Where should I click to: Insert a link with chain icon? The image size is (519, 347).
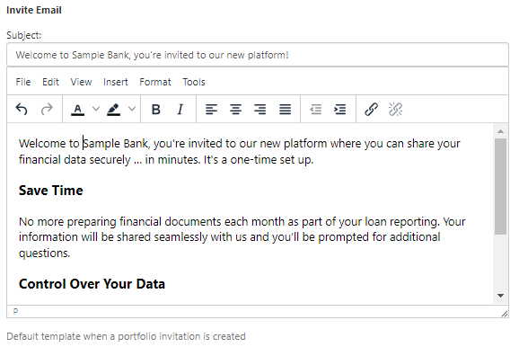(x=371, y=109)
